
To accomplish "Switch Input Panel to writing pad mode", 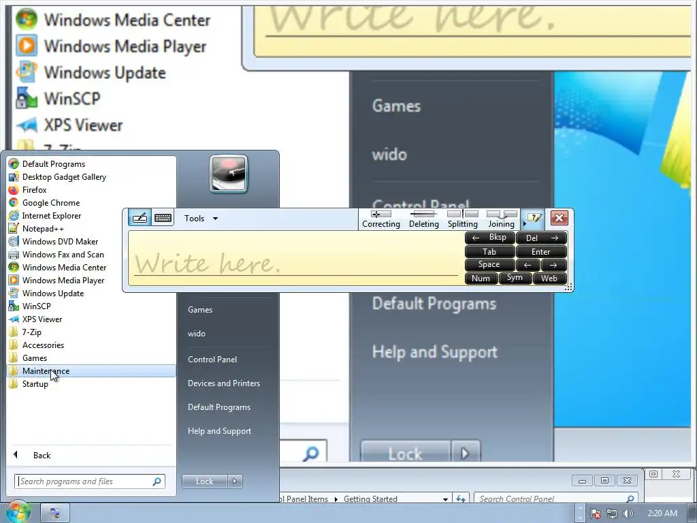I will coord(140,218).
